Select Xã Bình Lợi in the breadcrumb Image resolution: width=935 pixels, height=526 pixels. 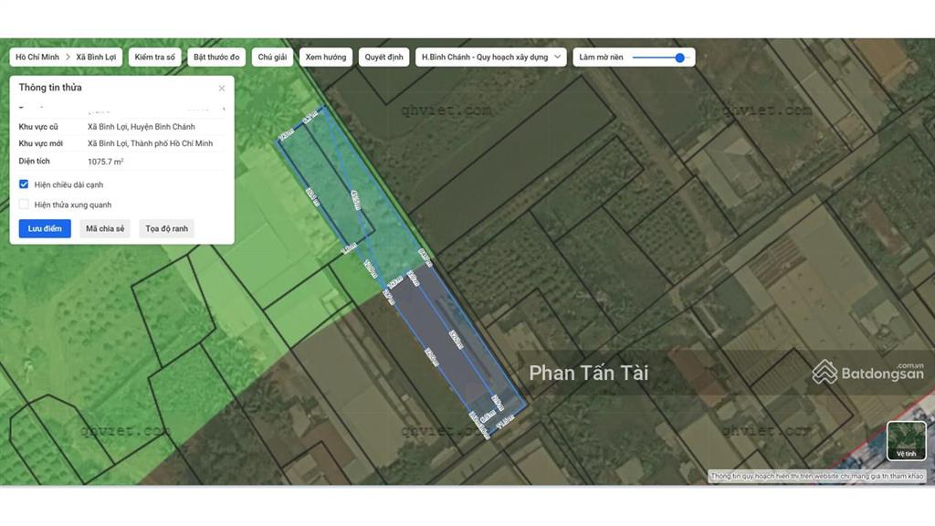tap(96, 57)
